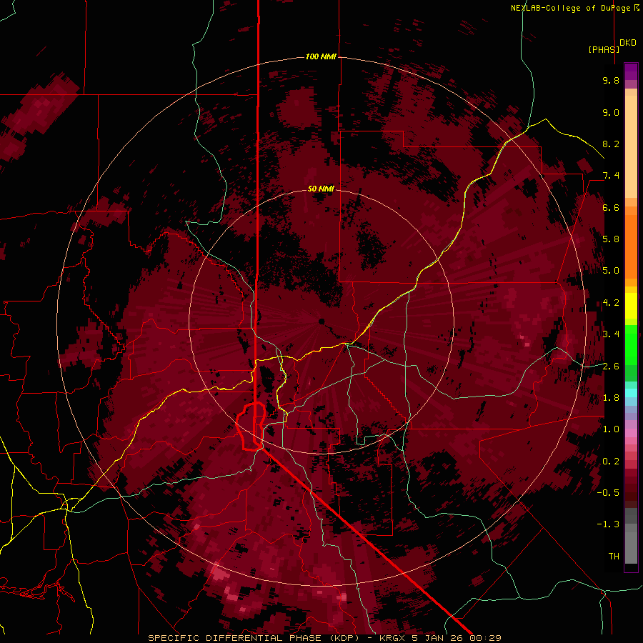Click the DKD label above the color scale
Image resolution: width=643 pixels, height=643 pixels.
628,43
